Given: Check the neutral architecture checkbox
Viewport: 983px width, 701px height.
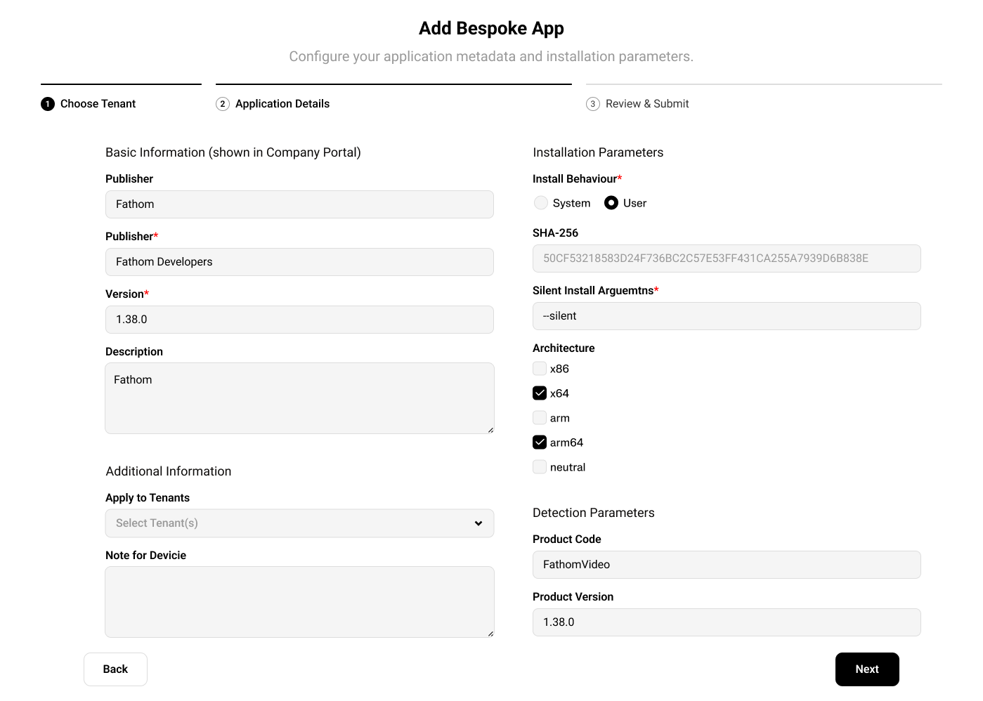Looking at the screenshot, I should [540, 467].
